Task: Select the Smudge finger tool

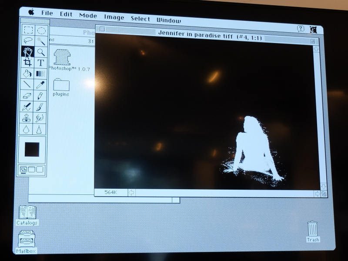Action: pyautogui.click(x=39, y=118)
